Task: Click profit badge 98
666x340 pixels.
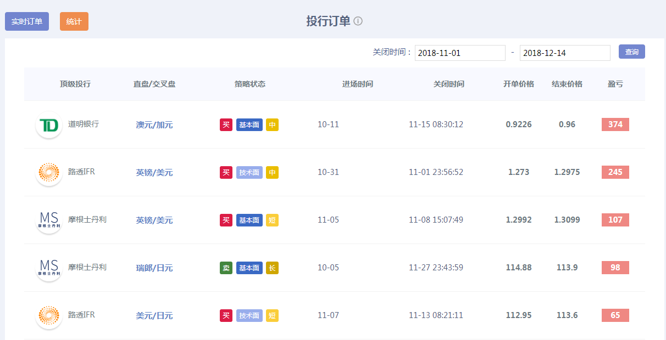Action: (x=615, y=268)
